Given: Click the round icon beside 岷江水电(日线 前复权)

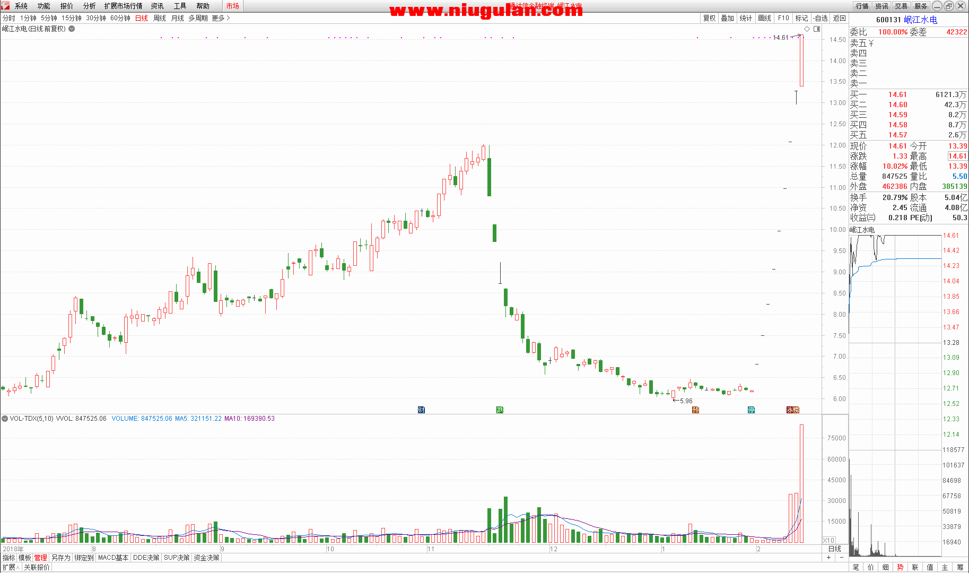Looking at the screenshot, I should (x=72, y=29).
